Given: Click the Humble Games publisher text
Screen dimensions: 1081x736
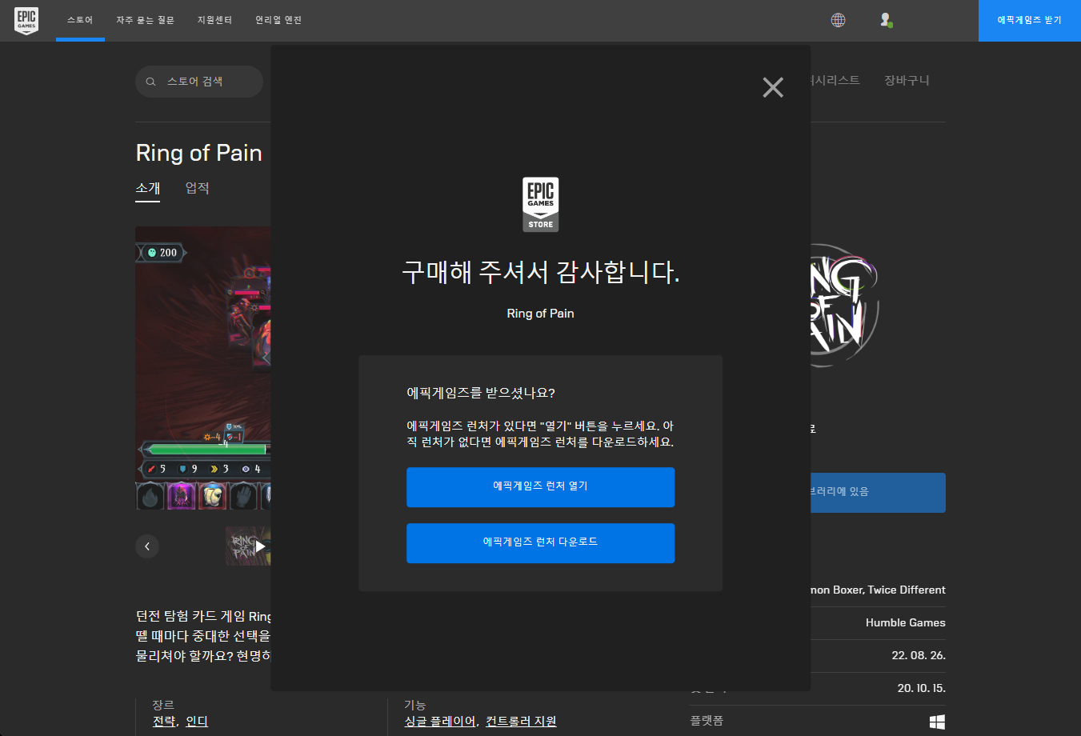Looking at the screenshot, I should click(906, 622).
